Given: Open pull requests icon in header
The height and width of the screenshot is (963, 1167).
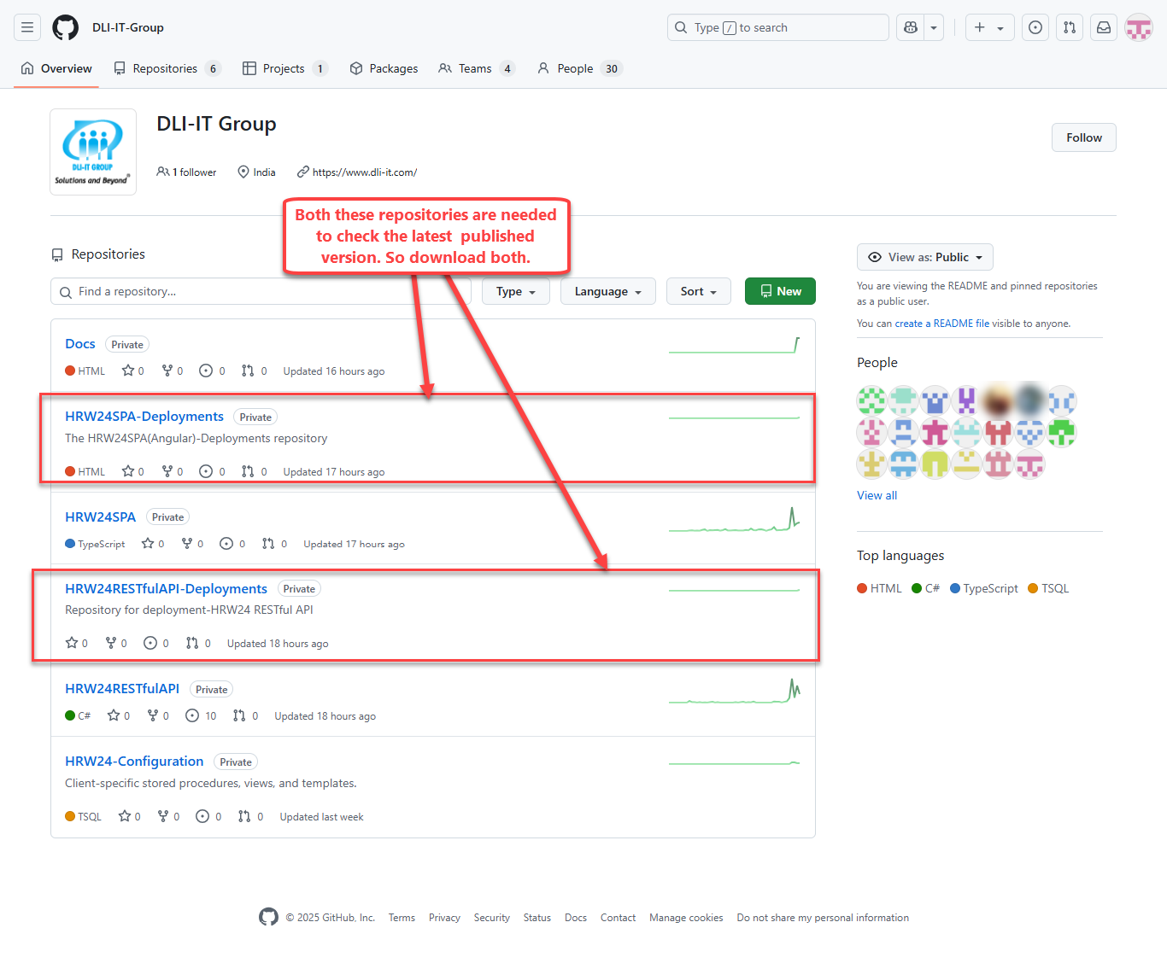Looking at the screenshot, I should [1069, 26].
